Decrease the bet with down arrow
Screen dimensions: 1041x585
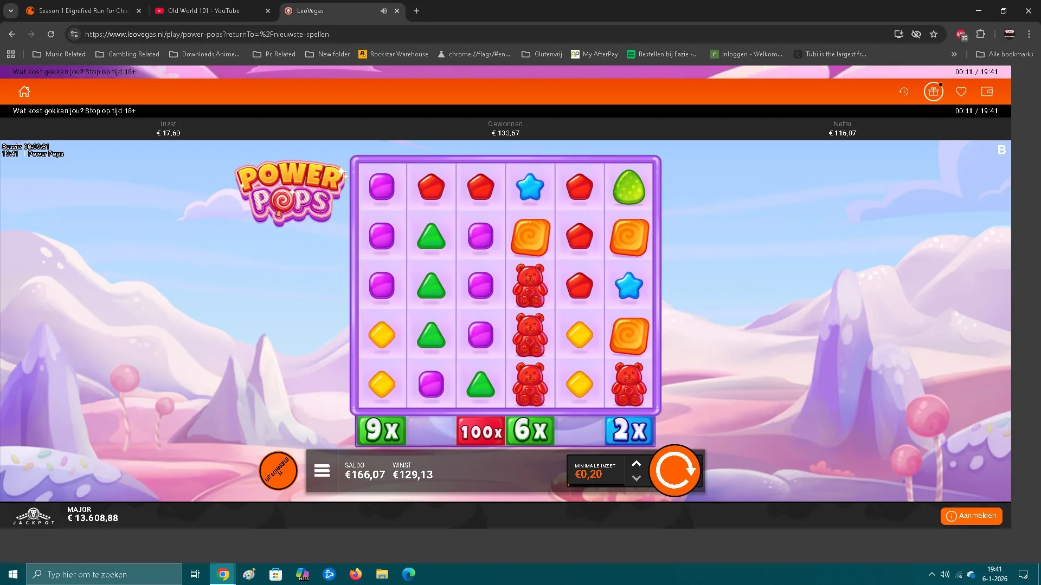coord(637,478)
